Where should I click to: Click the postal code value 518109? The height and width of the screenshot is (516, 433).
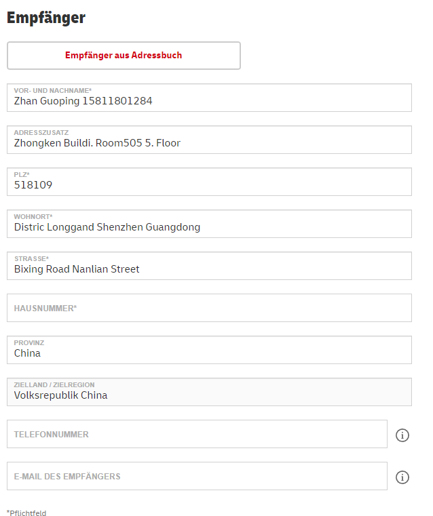pyautogui.click(x=33, y=185)
